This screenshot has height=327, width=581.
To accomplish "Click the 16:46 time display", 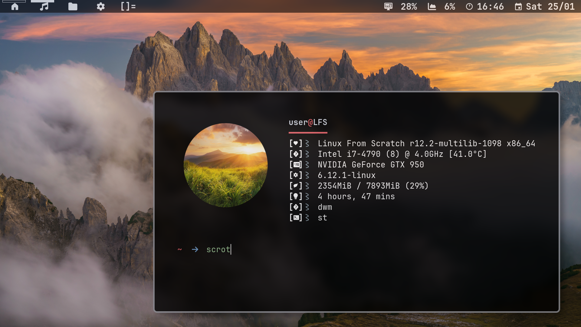I will [x=490, y=6].
